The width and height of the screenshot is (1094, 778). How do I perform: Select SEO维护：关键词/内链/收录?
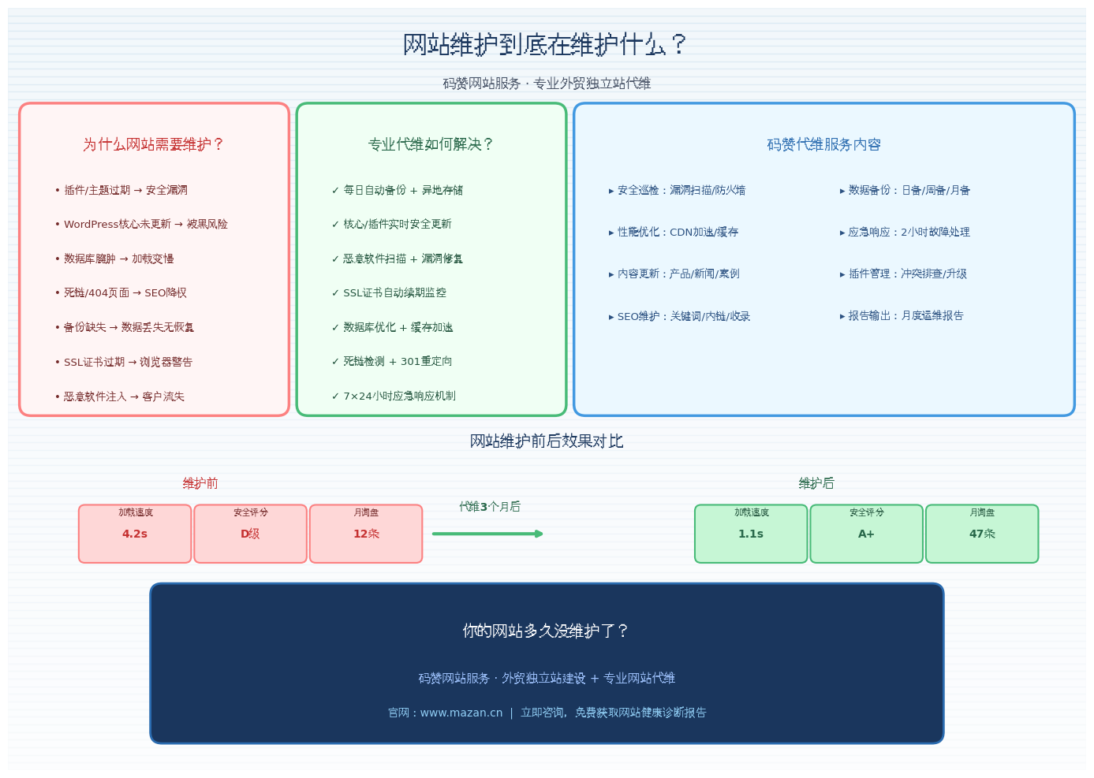(x=679, y=316)
